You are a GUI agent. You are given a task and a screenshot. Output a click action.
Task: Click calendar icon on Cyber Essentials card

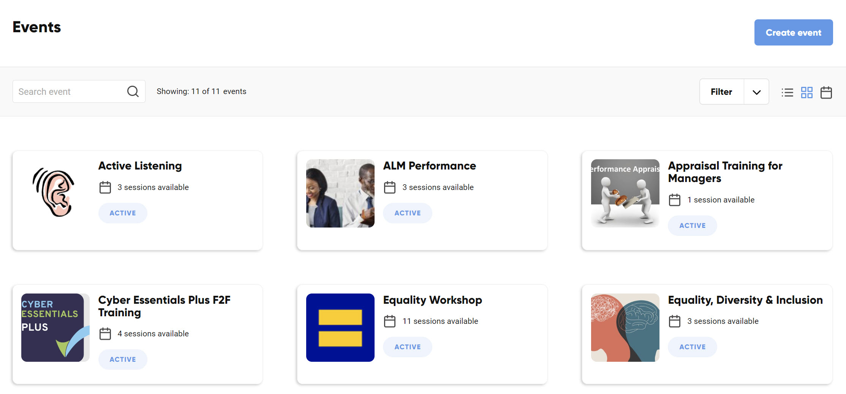click(x=105, y=334)
